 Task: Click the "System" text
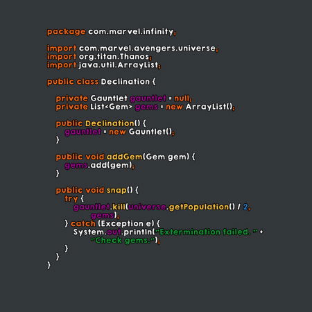[x=89, y=232]
